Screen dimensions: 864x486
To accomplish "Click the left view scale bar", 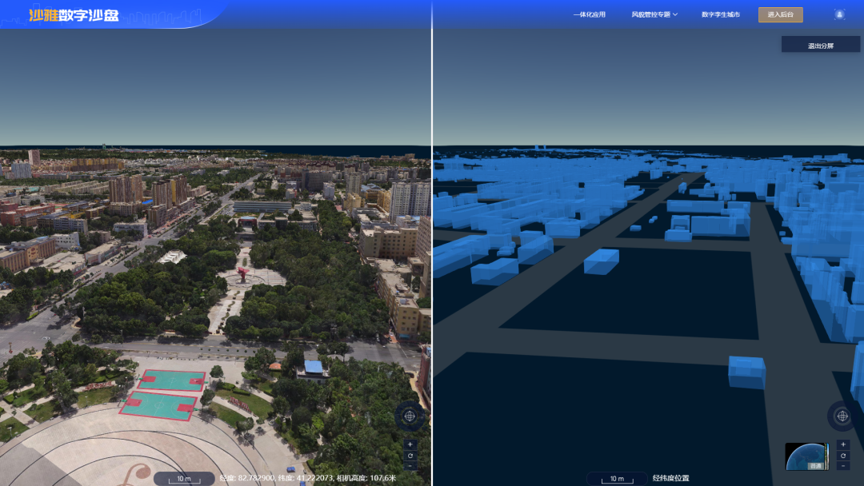I will [x=184, y=479].
